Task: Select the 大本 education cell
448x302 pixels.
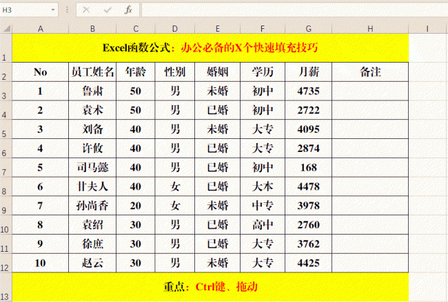Action: [x=263, y=186]
